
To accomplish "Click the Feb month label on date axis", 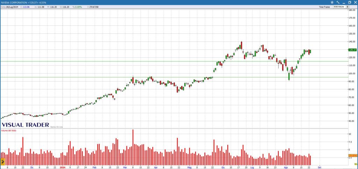I will tap(94, 167).
